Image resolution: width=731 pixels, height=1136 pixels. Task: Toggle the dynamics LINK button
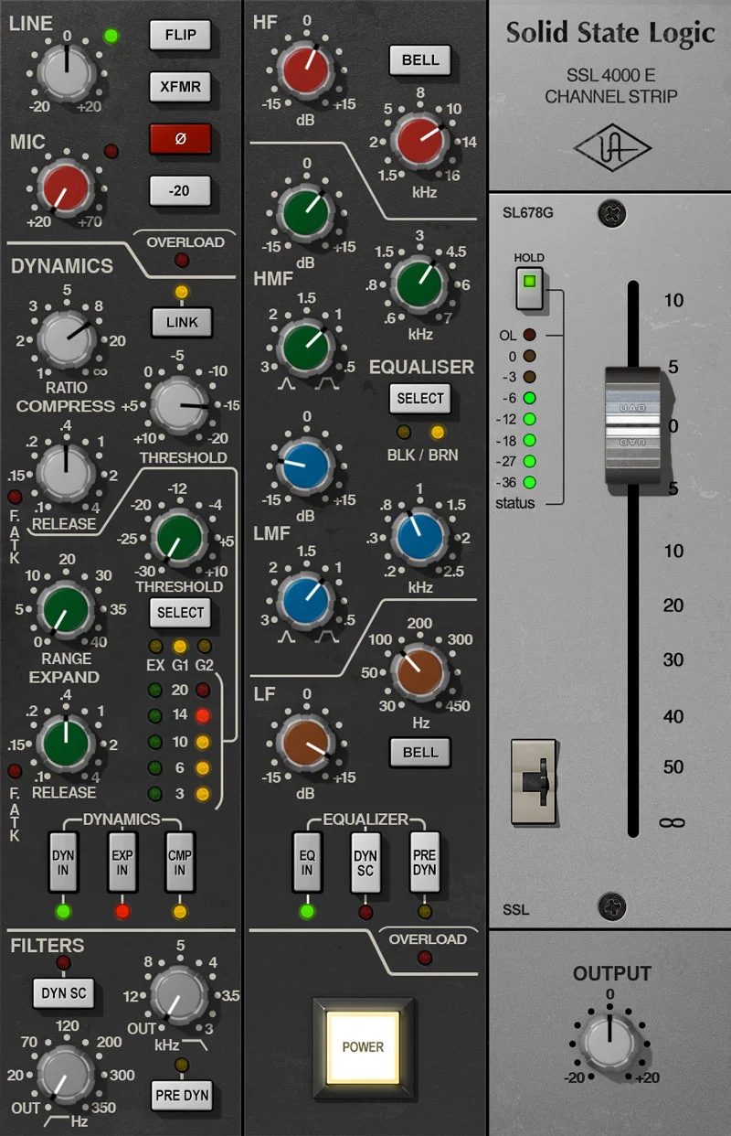tap(181, 322)
